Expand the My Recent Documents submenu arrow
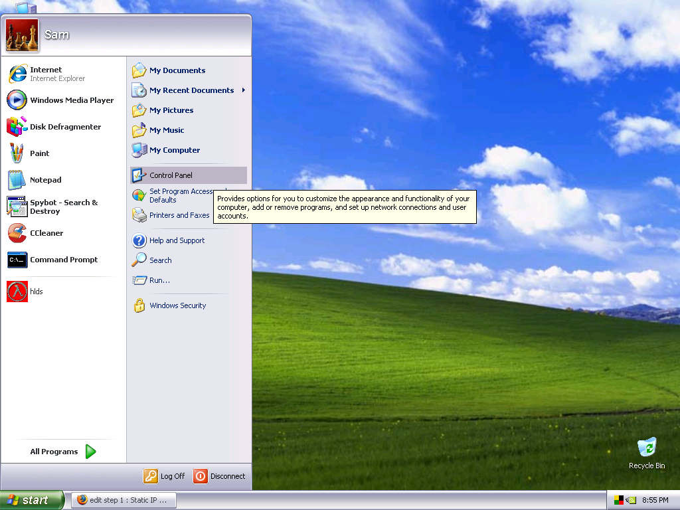This screenshot has height=510, width=680. click(244, 90)
